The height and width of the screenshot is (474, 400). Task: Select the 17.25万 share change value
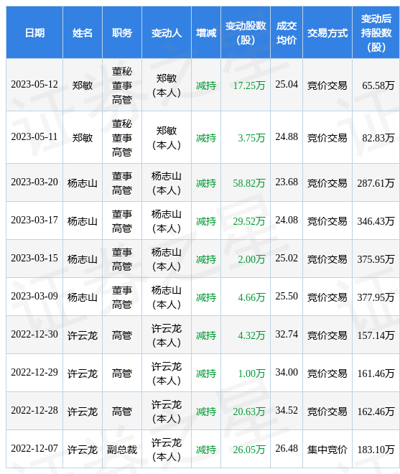tap(248, 85)
